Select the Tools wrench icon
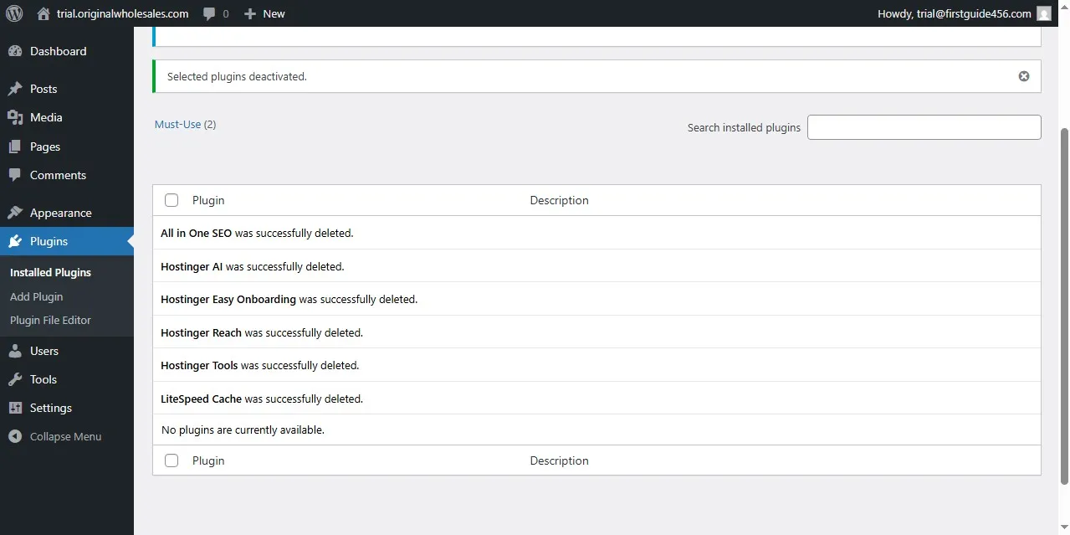This screenshot has height=535, width=1070. (x=17, y=379)
